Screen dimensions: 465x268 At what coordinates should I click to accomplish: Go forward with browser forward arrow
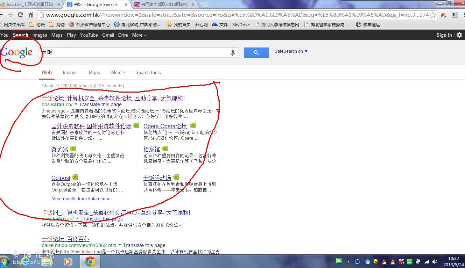[10, 15]
